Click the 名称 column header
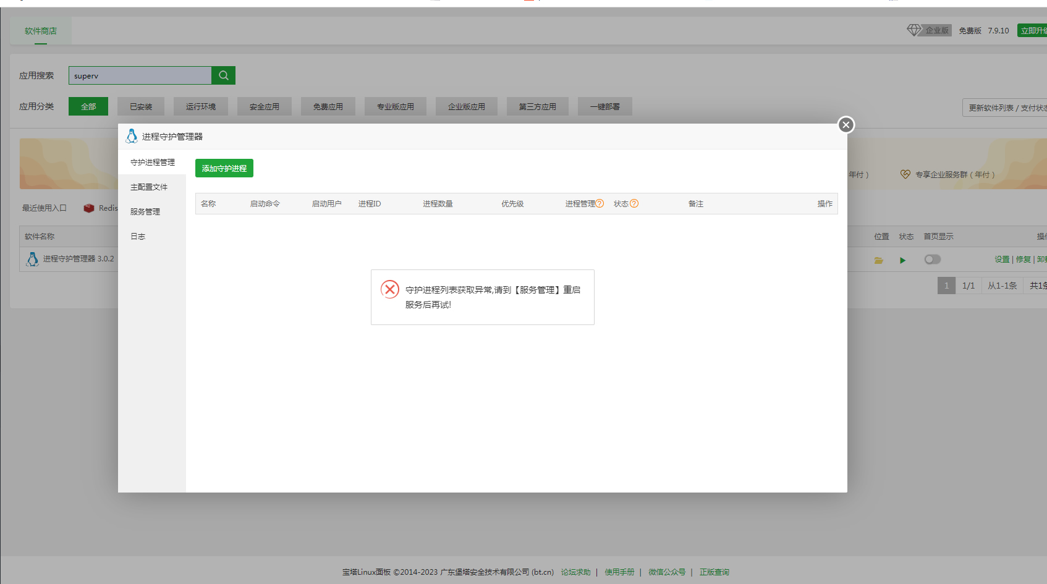 coord(208,203)
